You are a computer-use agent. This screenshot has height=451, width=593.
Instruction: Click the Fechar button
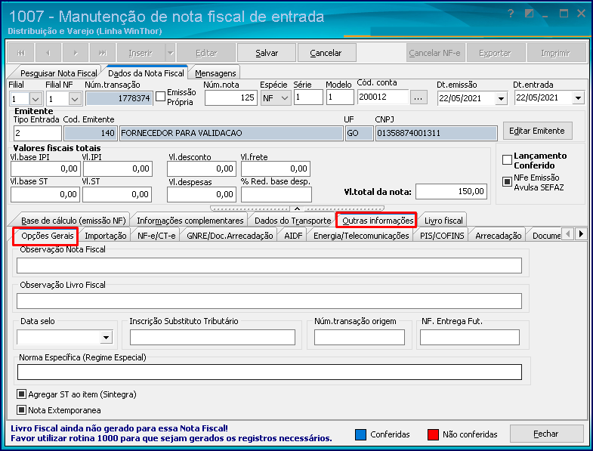tap(546, 434)
